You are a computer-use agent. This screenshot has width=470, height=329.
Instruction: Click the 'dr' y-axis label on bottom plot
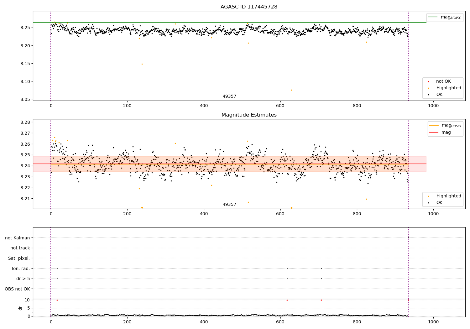(x=20, y=308)
